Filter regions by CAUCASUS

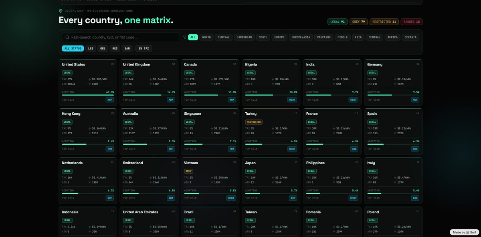[x=323, y=37]
